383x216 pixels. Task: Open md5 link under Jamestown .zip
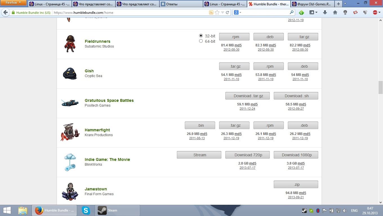(x=302, y=193)
